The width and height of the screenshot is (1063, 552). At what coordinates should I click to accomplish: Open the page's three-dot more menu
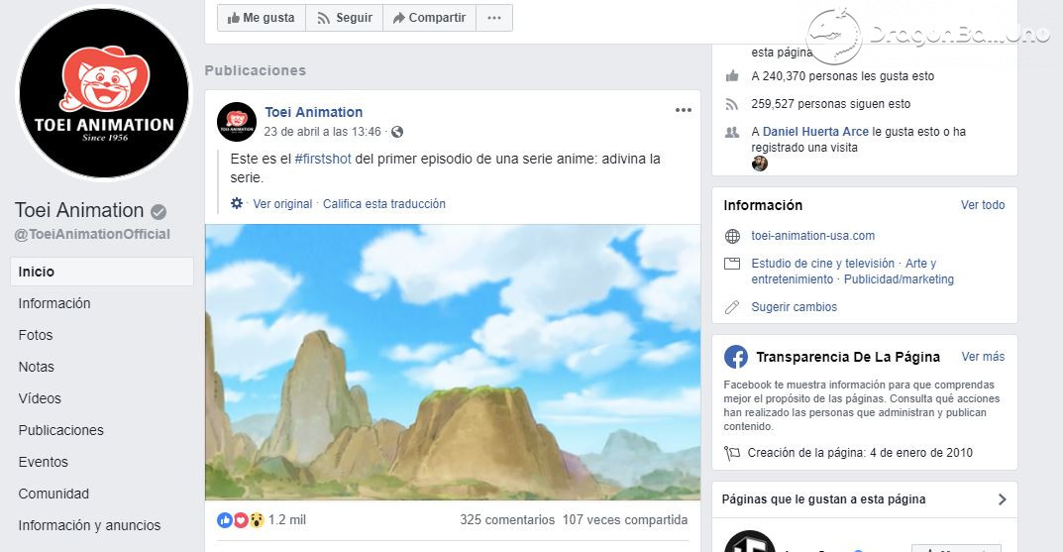pos(494,18)
